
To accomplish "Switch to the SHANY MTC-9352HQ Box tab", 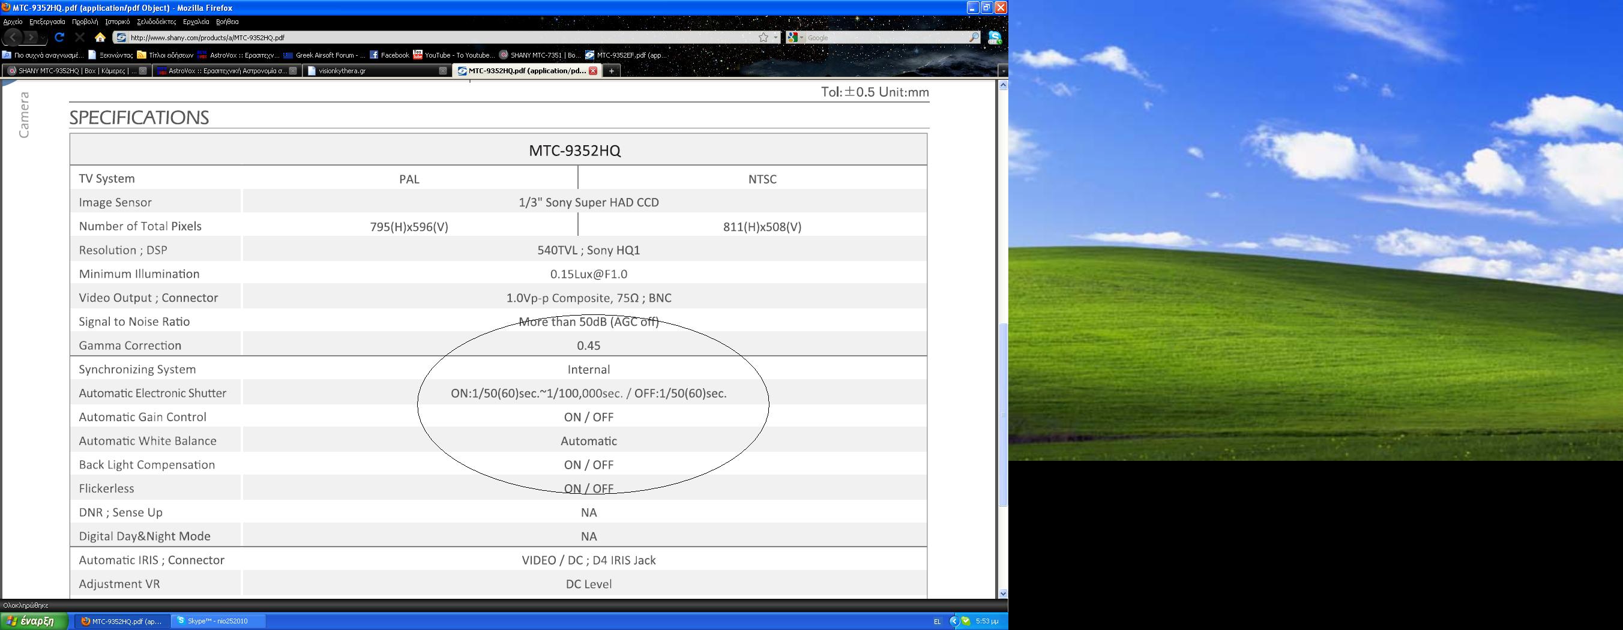I will point(76,71).
